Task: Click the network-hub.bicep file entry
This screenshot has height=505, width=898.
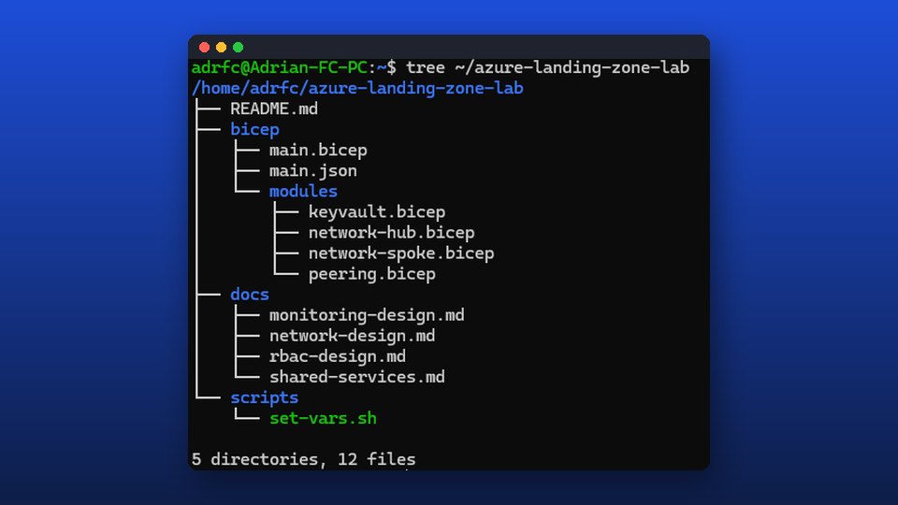Action: click(x=392, y=233)
